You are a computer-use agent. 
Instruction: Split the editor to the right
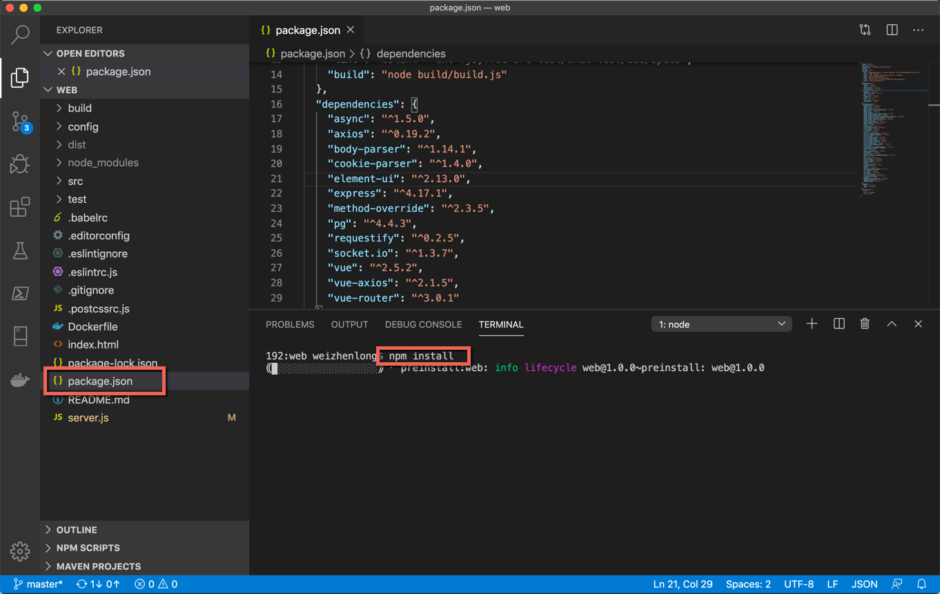point(892,30)
